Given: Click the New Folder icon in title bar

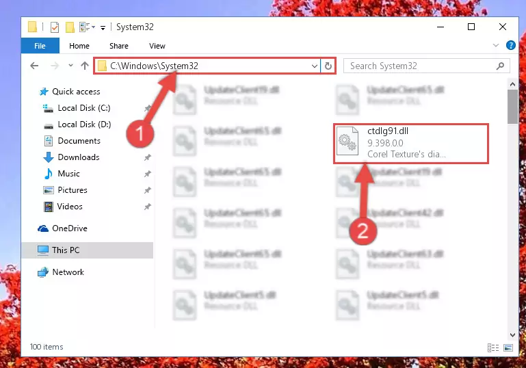Looking at the screenshot, I should (x=70, y=27).
